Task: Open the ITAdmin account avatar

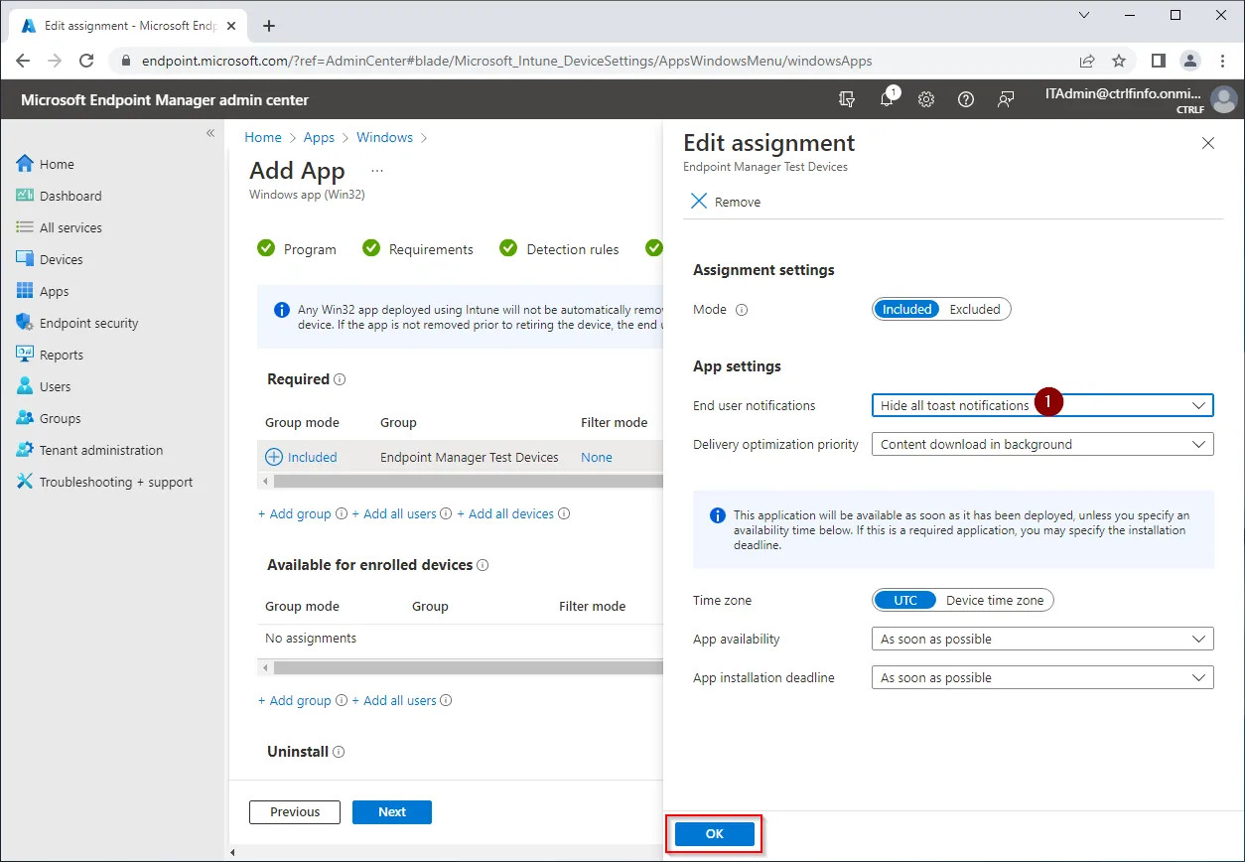Action: [x=1224, y=99]
